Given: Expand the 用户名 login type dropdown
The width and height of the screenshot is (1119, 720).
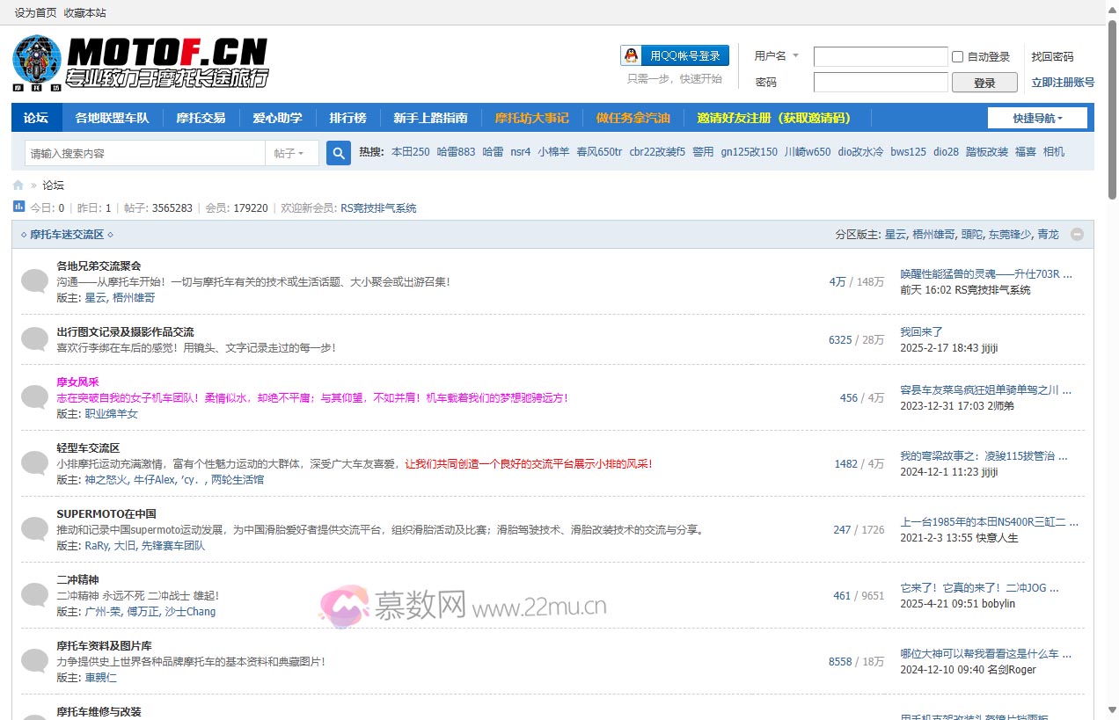Looking at the screenshot, I should [776, 55].
